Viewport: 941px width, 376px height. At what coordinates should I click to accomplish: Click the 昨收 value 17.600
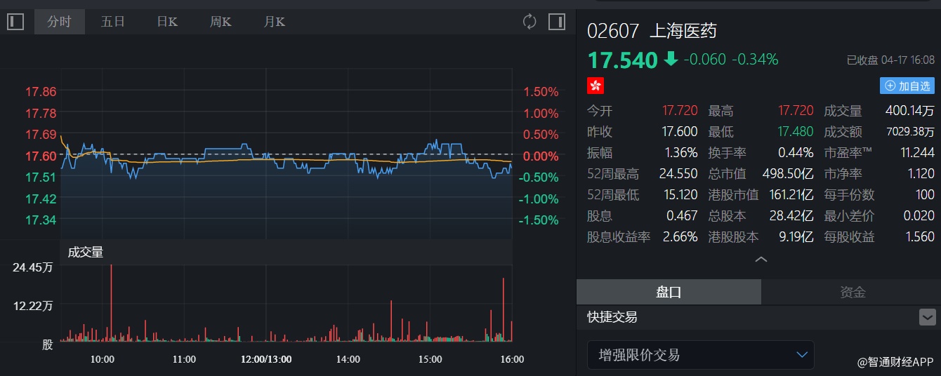click(x=680, y=132)
